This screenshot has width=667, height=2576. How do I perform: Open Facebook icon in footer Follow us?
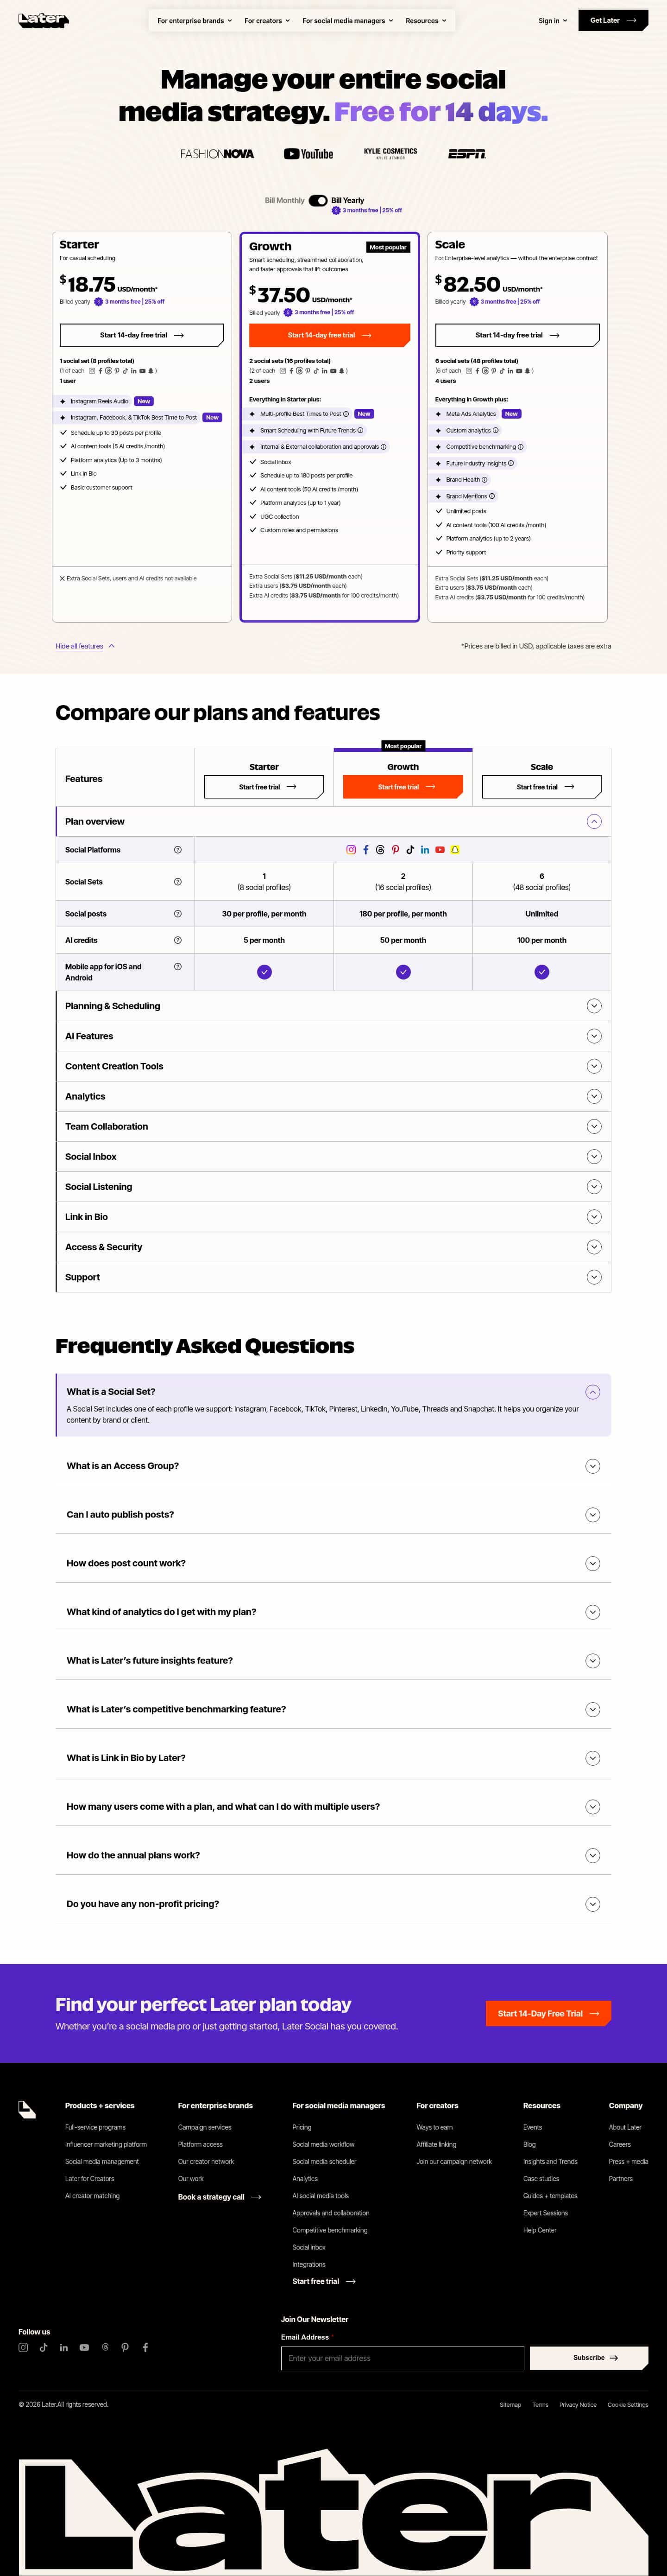click(x=145, y=2347)
